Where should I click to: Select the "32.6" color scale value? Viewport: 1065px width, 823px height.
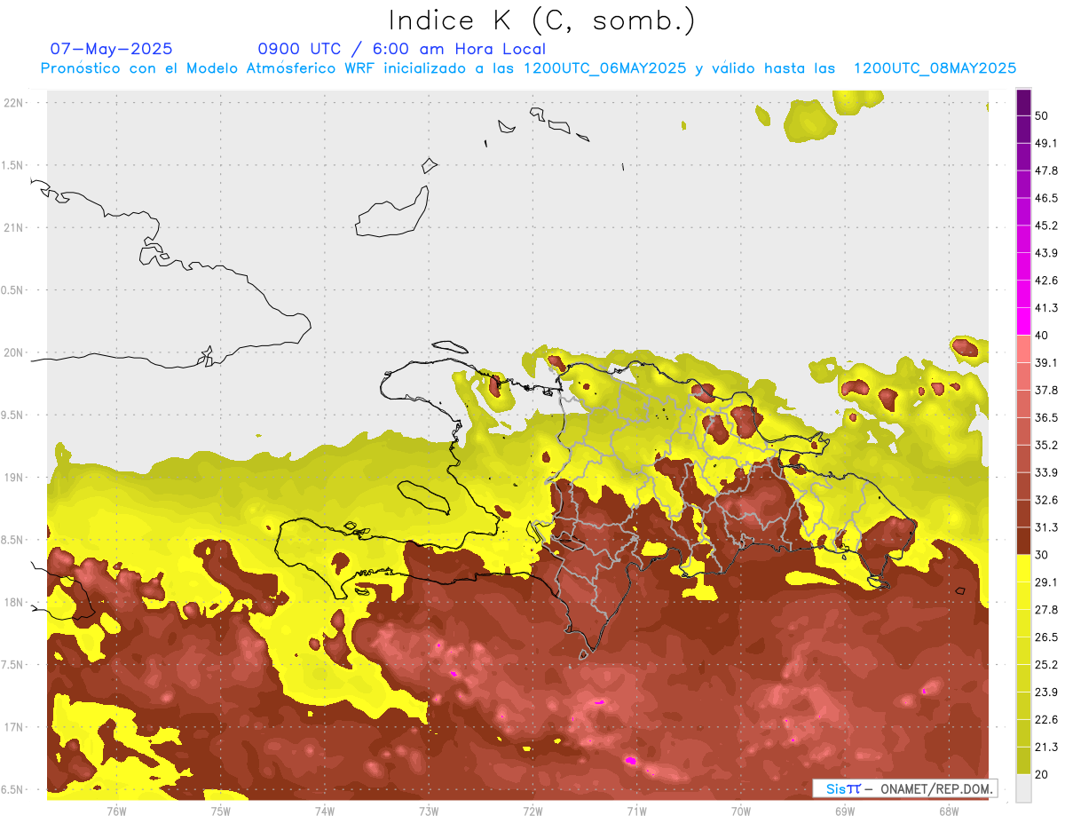[1046, 500]
